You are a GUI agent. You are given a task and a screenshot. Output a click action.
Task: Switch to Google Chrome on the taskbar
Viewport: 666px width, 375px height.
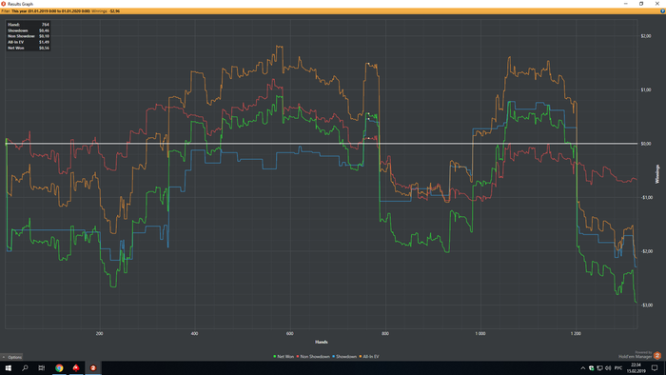[x=59, y=367]
